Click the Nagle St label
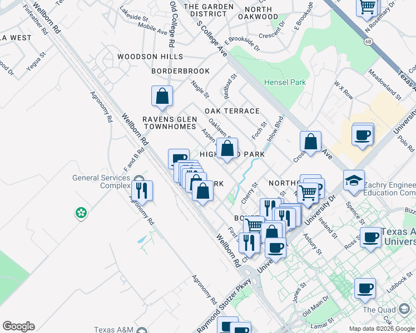The image size is (416, 333). click(x=200, y=89)
